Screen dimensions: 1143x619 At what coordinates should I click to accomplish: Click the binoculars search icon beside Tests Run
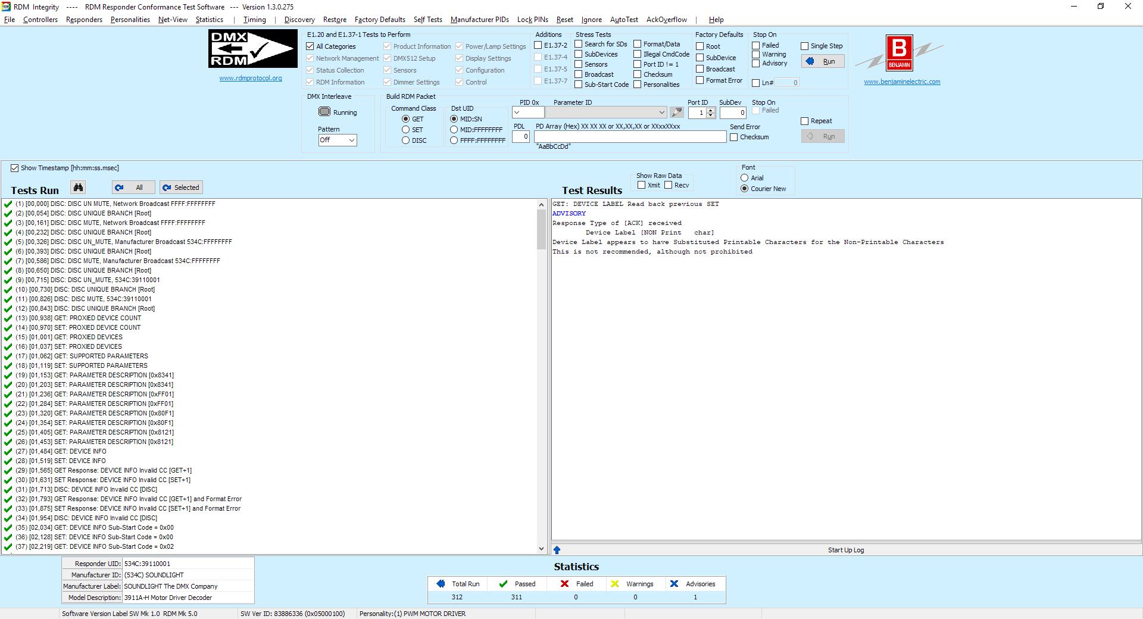click(78, 187)
